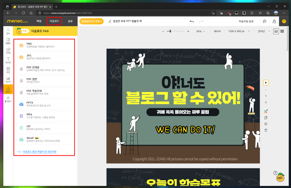Click the Mangoboard logo
This screenshot has height=188, width=291.
tap(17, 21)
